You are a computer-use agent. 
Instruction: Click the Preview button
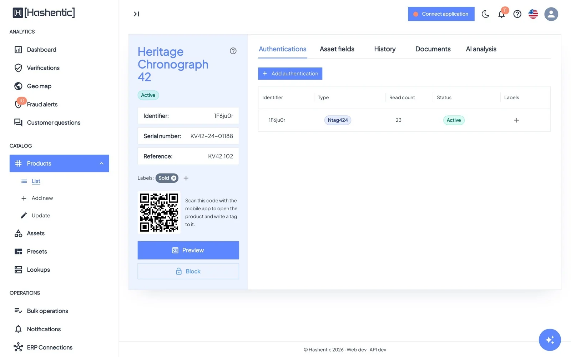(188, 250)
